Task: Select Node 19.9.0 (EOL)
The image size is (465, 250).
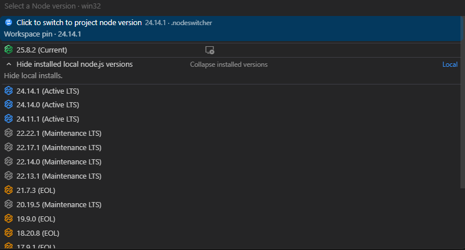Action: tap(230, 219)
